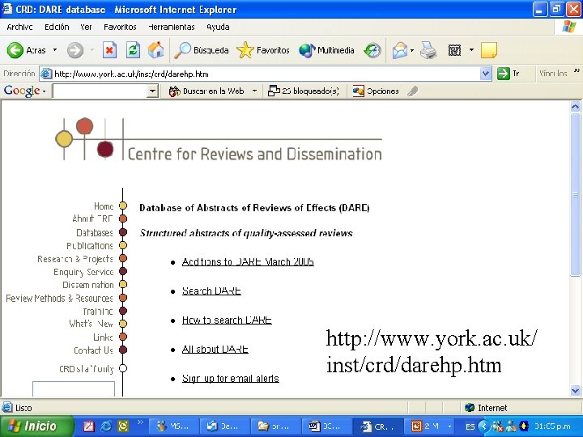This screenshot has height=437, width=583.
Task: Click the page icon in the address bar
Action: (45, 74)
